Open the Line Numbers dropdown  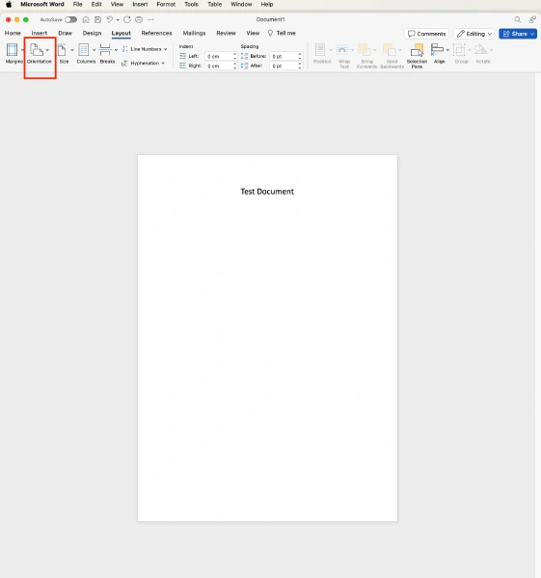coord(145,49)
